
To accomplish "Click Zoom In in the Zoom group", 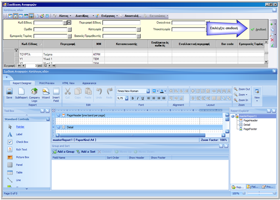I will (x=241, y=100).
